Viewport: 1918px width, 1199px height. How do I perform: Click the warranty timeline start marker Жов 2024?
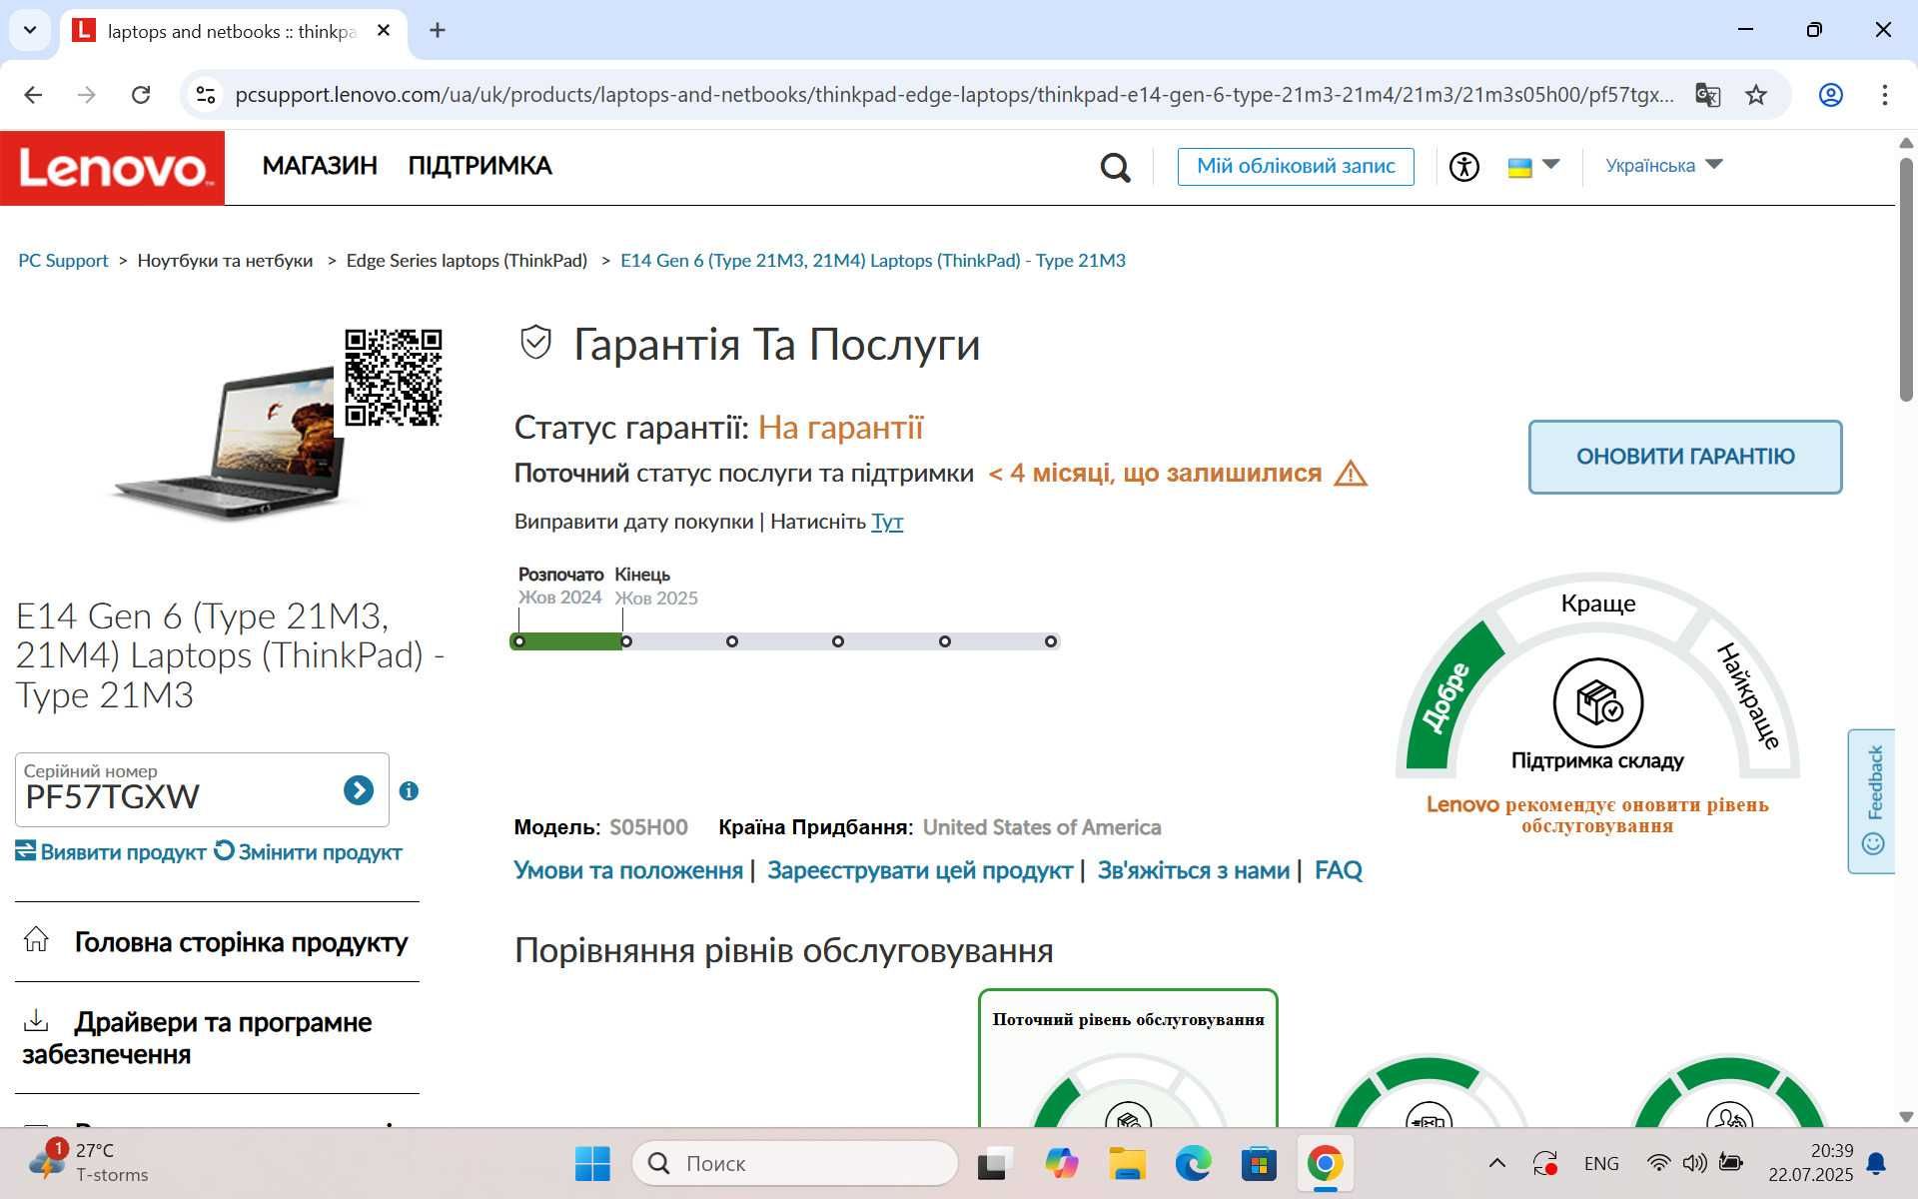click(x=519, y=641)
